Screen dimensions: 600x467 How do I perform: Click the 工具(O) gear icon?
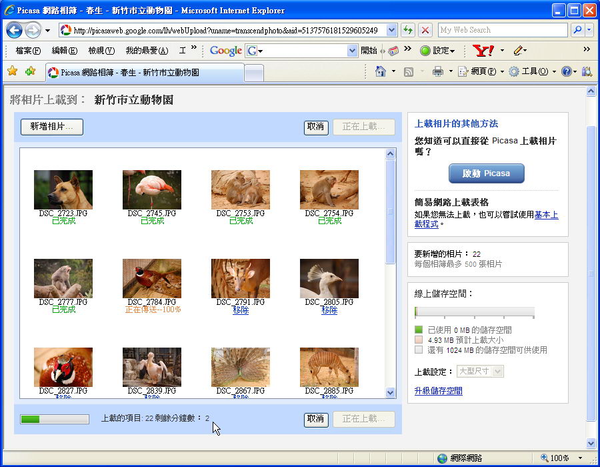(x=514, y=71)
